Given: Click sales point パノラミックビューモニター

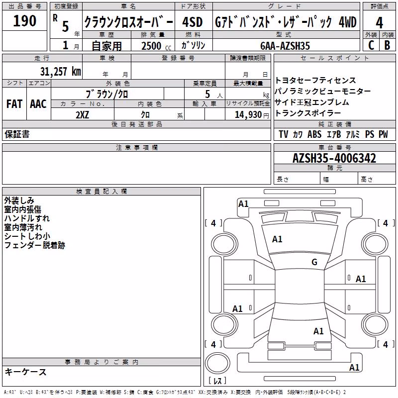Looking at the screenshot, I should [322, 91].
